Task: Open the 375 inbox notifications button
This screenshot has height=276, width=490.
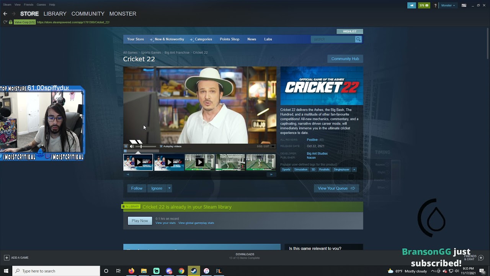Action: point(424,5)
